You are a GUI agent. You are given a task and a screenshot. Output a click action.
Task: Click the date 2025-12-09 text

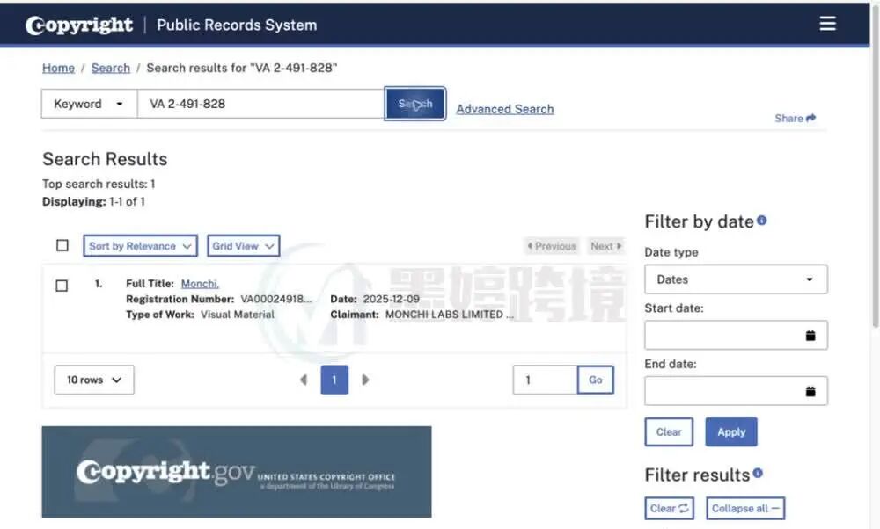coord(392,300)
